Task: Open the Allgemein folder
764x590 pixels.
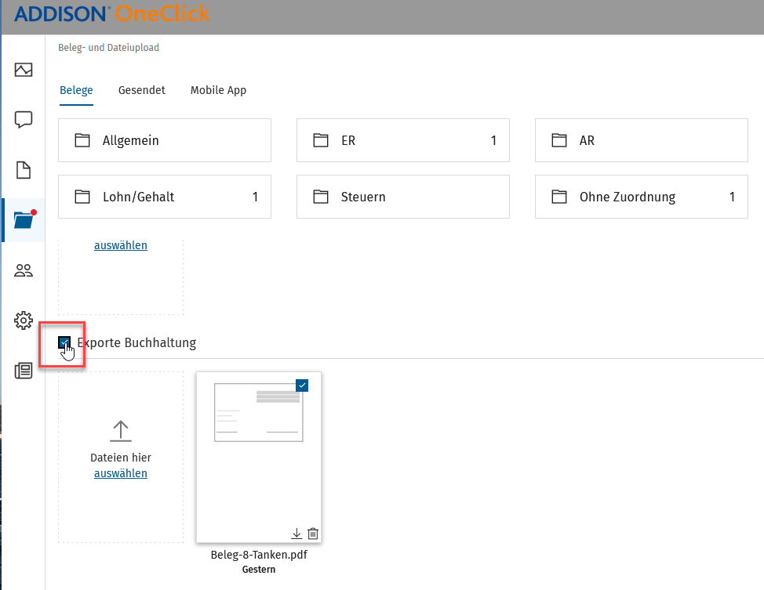Action: [x=165, y=140]
